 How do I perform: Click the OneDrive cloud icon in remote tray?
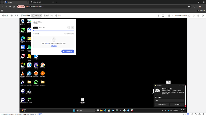point(168,110)
